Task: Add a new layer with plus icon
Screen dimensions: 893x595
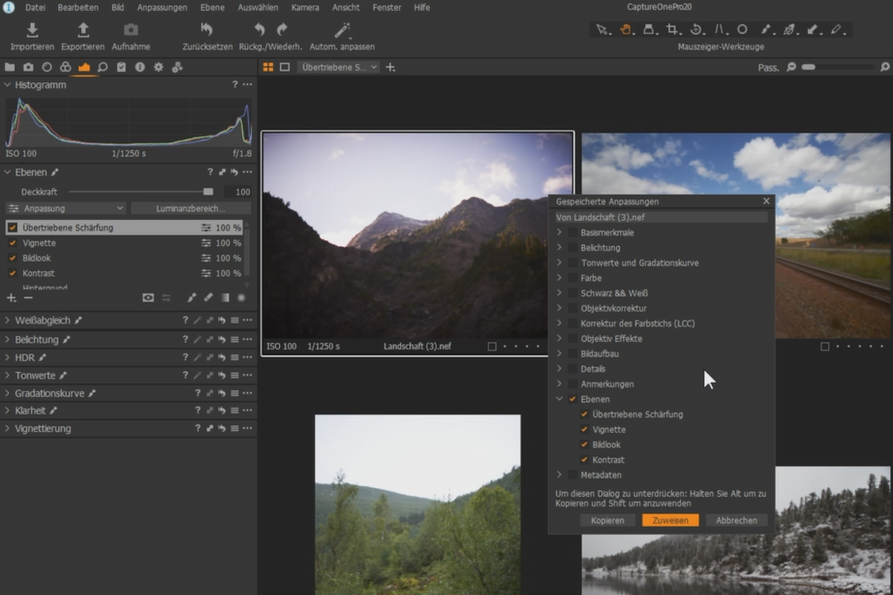Action: coord(11,297)
